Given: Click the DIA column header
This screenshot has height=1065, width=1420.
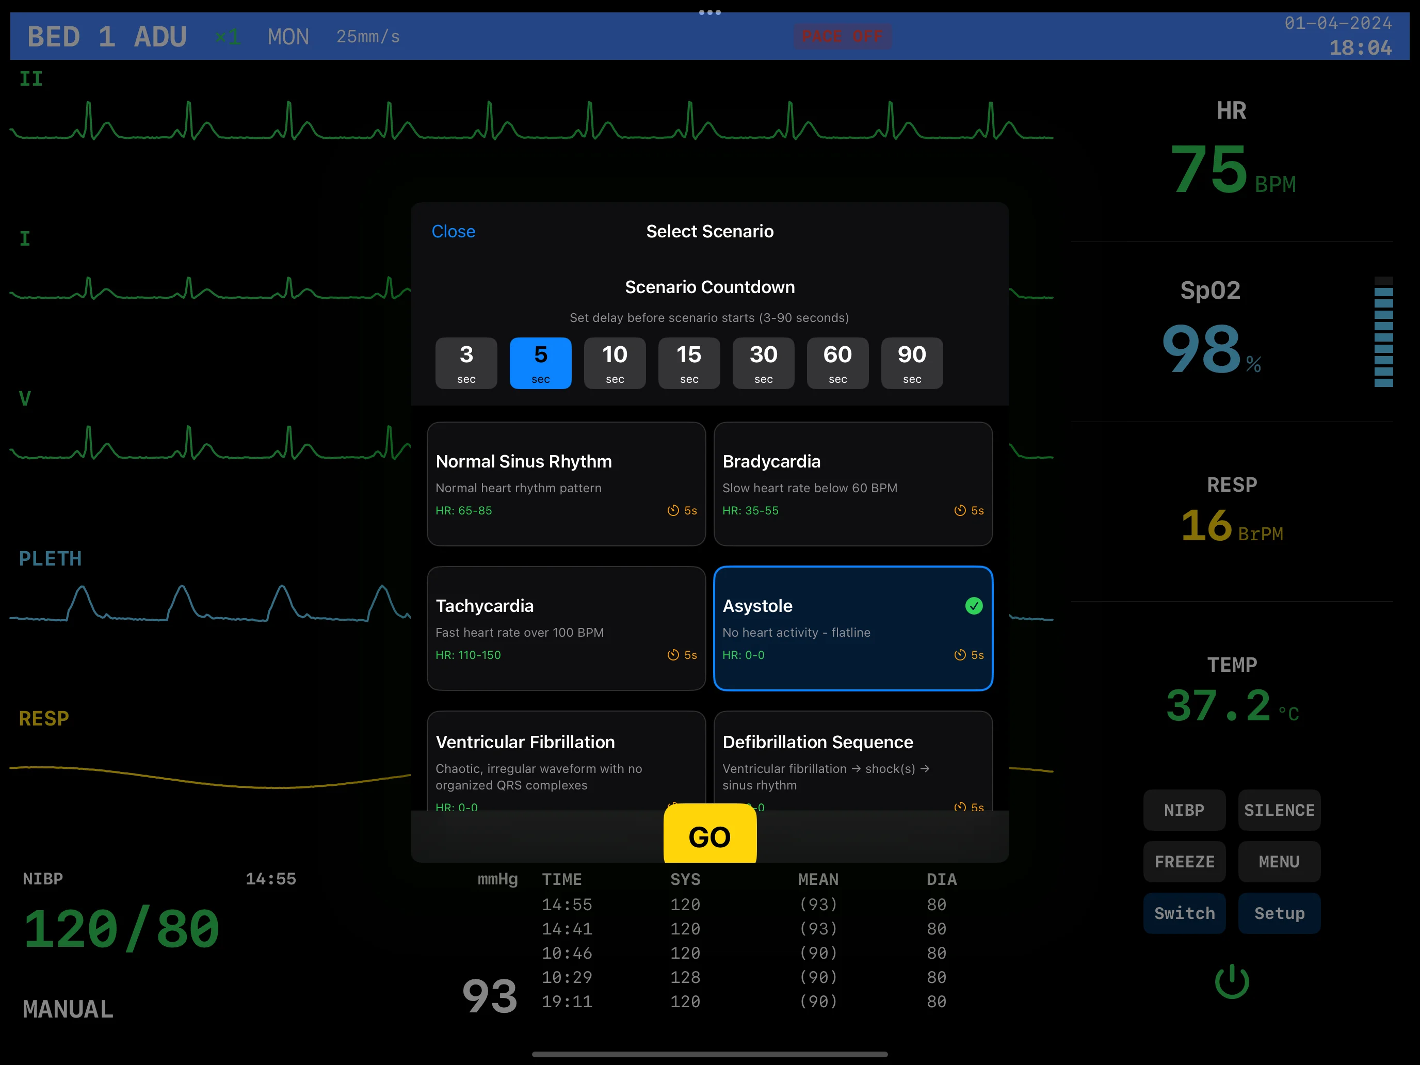Looking at the screenshot, I should point(941,879).
